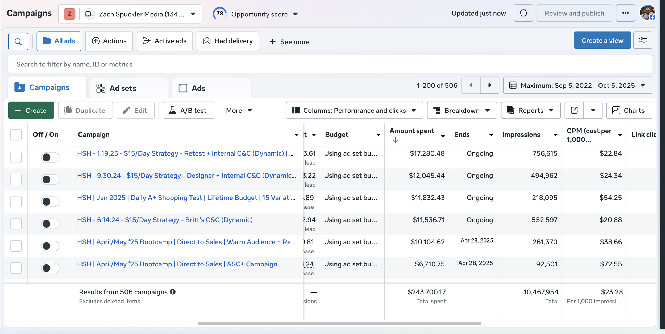Screen dimensions: 665x334
Task: Click the Create a view button
Action: point(602,40)
